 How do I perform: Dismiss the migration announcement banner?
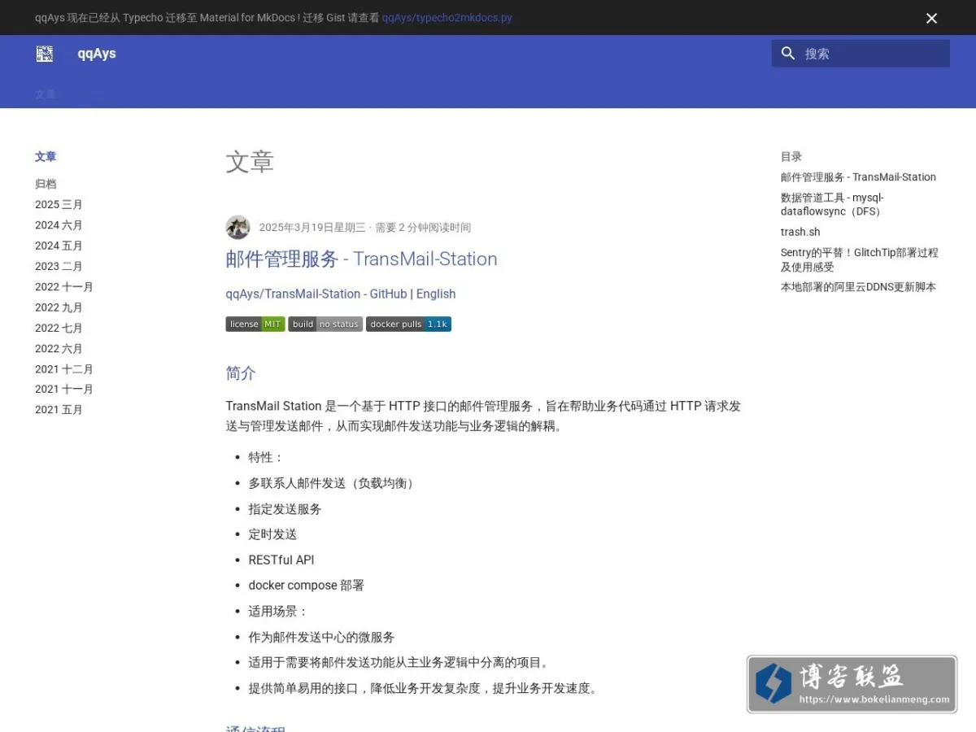point(932,18)
